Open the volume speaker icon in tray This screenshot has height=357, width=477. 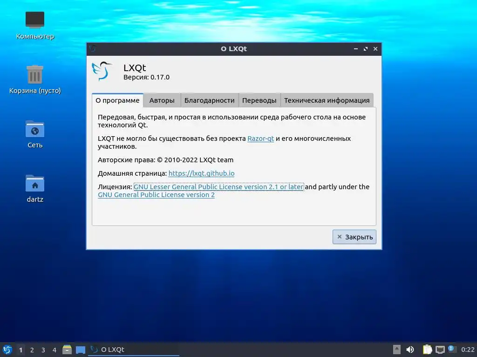pyautogui.click(x=410, y=350)
